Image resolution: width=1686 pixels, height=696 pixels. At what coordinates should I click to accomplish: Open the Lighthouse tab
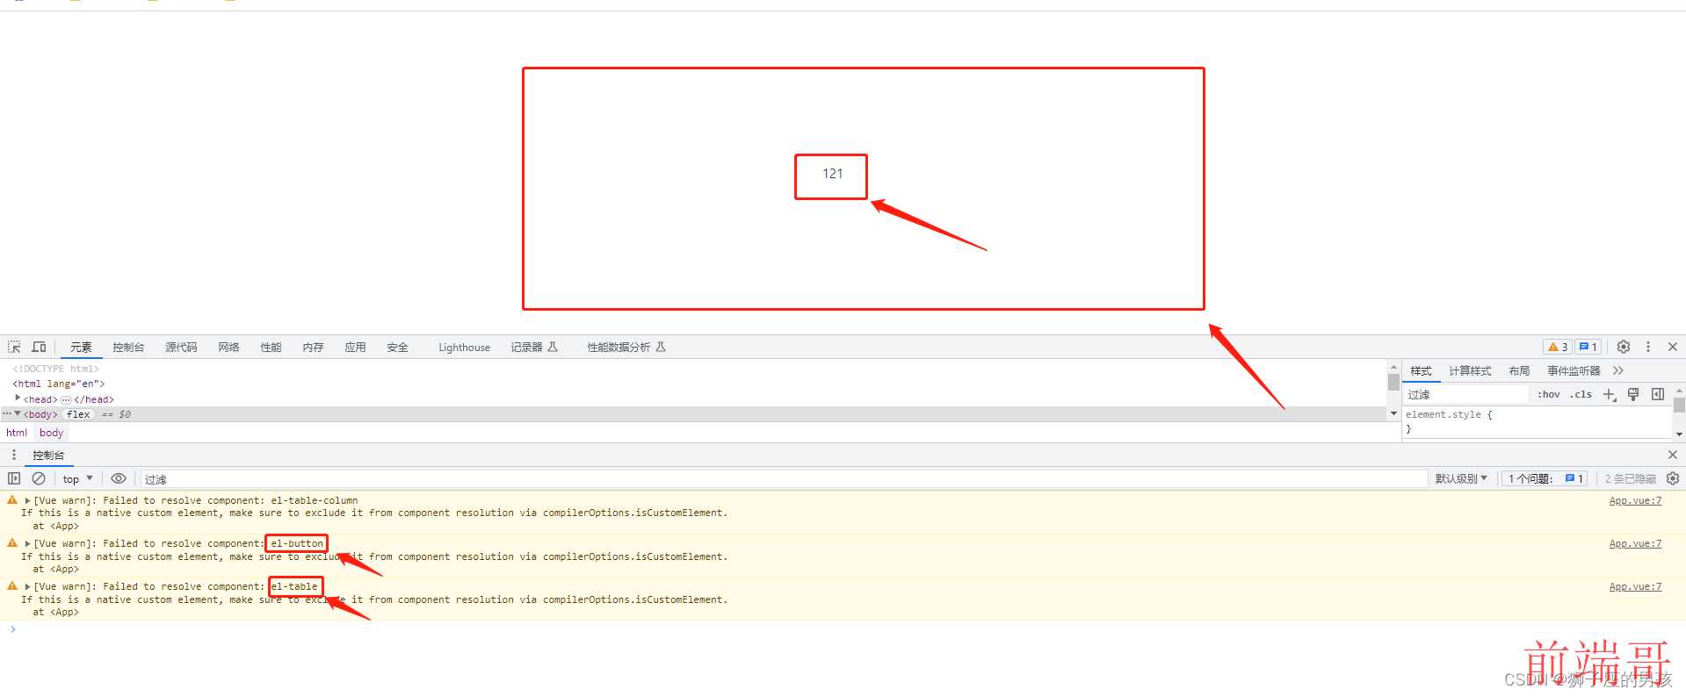(x=464, y=348)
